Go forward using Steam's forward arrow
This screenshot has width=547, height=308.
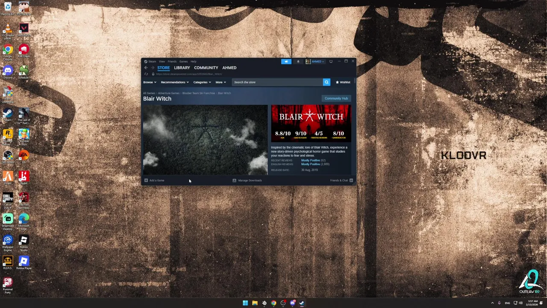coord(152,68)
